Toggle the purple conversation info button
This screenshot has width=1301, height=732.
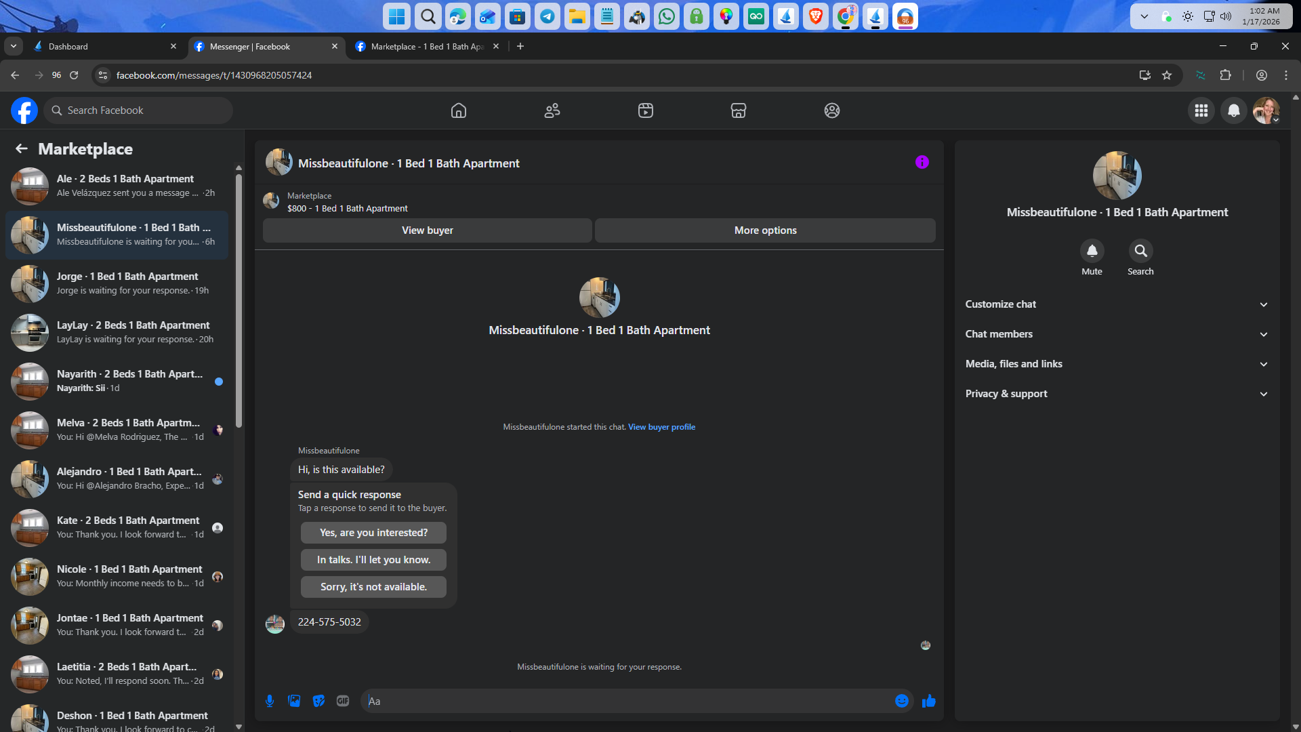pos(922,162)
